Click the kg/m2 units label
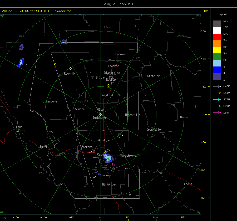 point(223,14)
